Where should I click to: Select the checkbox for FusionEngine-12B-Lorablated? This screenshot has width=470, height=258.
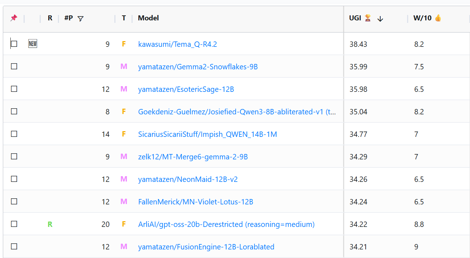[x=14, y=247]
